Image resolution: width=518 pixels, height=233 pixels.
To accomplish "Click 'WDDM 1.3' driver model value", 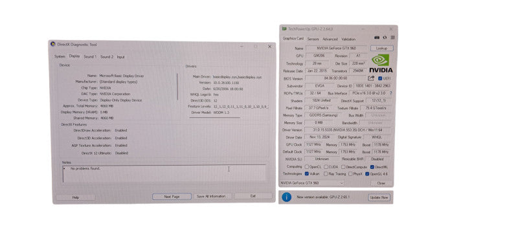I will pyautogui.click(x=221, y=112).
